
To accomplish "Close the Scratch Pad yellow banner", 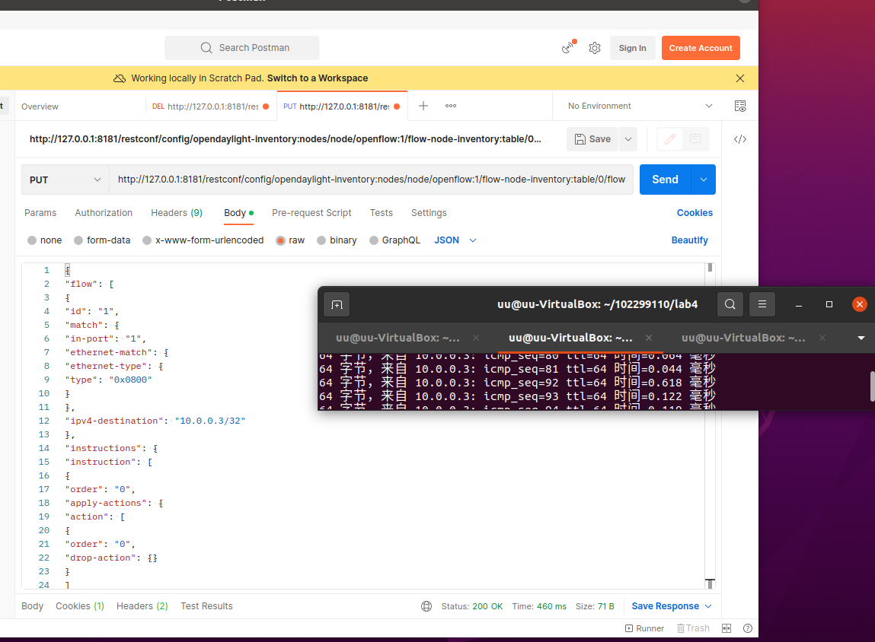I will [x=740, y=78].
